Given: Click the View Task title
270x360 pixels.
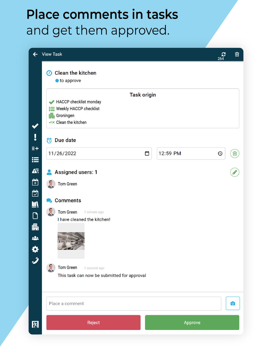Looking at the screenshot, I should tap(52, 54).
